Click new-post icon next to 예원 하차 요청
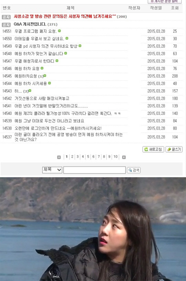 click(x=42, y=68)
